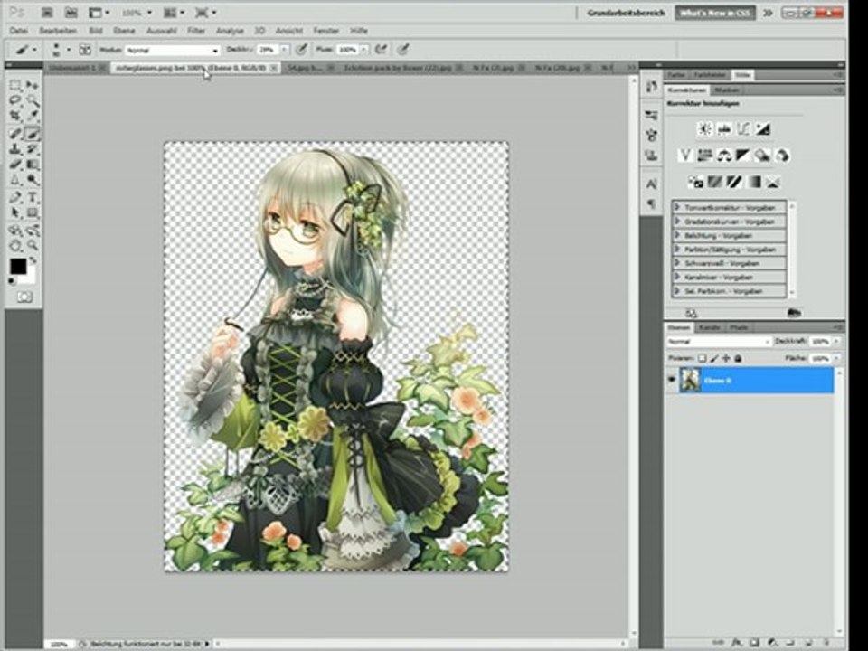The height and width of the screenshot is (651, 868).
Task: Open the Bearbeiten menu
Action: [58, 31]
